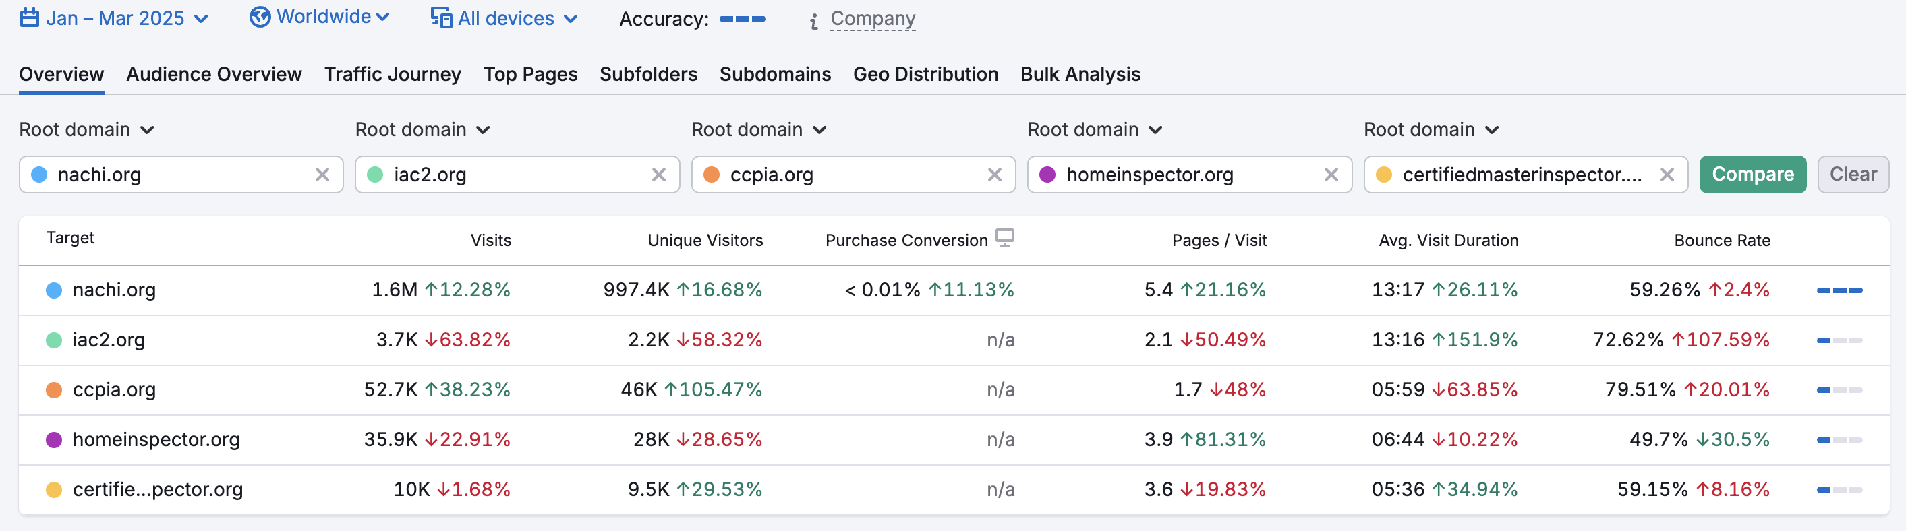Click the Visits column header
The width and height of the screenshot is (1906, 531).
point(490,241)
